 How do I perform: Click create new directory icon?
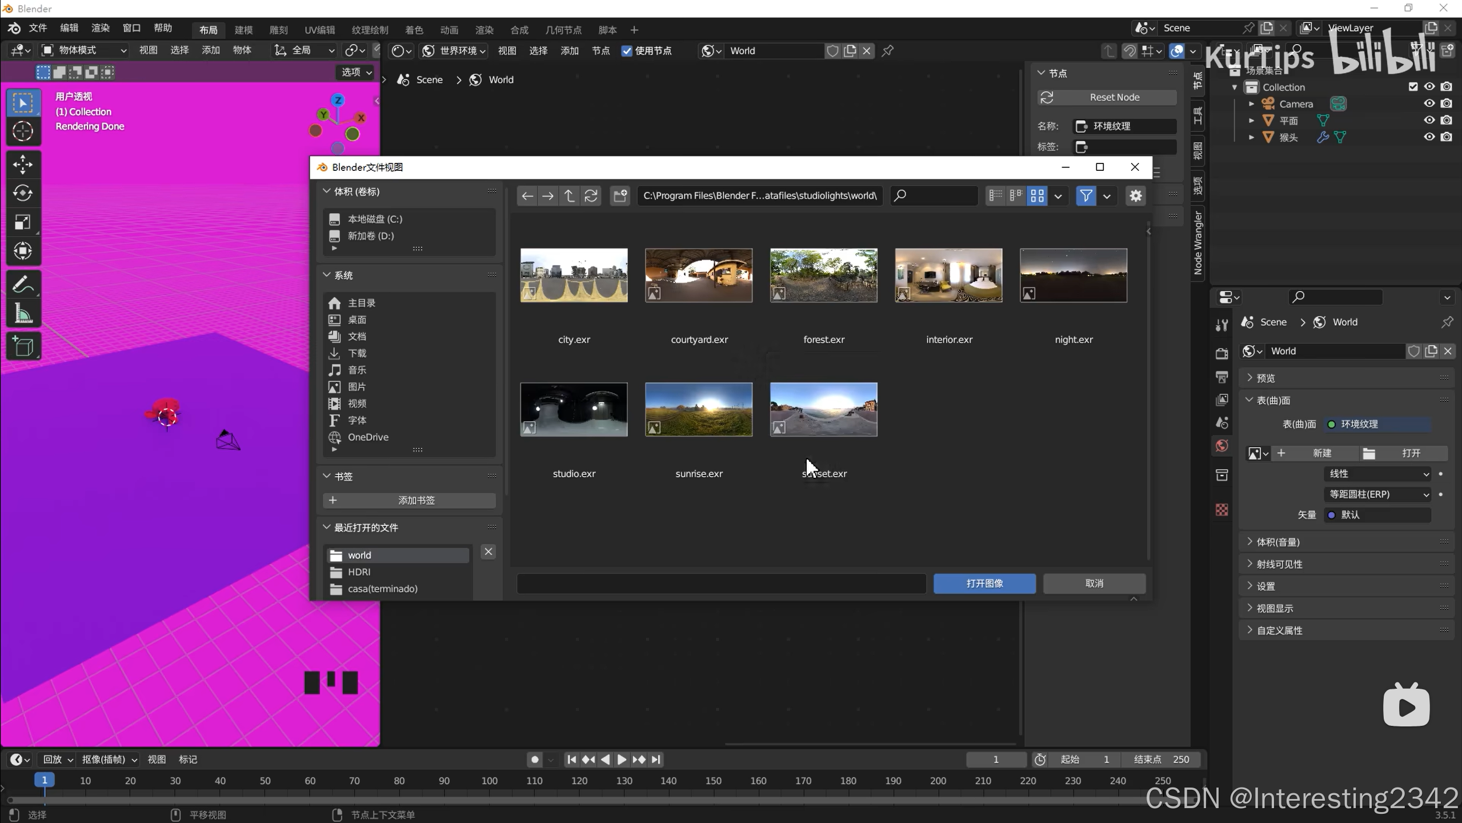[x=620, y=196]
